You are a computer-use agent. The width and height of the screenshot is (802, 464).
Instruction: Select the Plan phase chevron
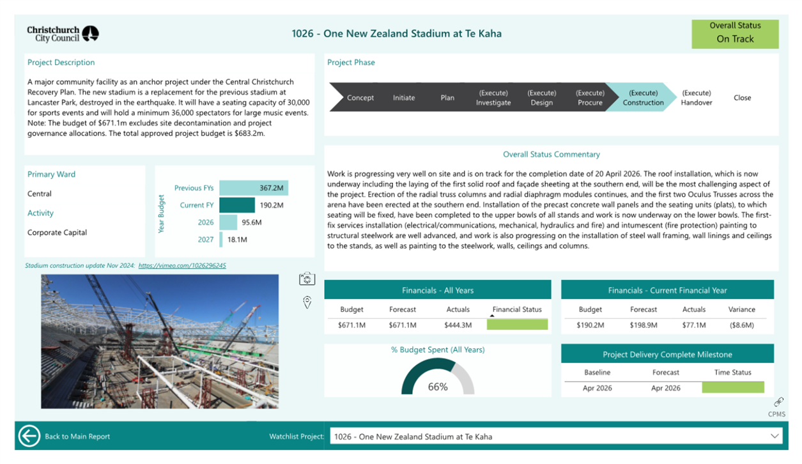point(447,98)
